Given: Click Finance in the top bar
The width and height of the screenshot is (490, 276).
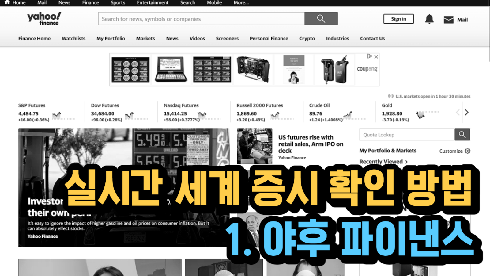Looking at the screenshot, I should point(90,2).
